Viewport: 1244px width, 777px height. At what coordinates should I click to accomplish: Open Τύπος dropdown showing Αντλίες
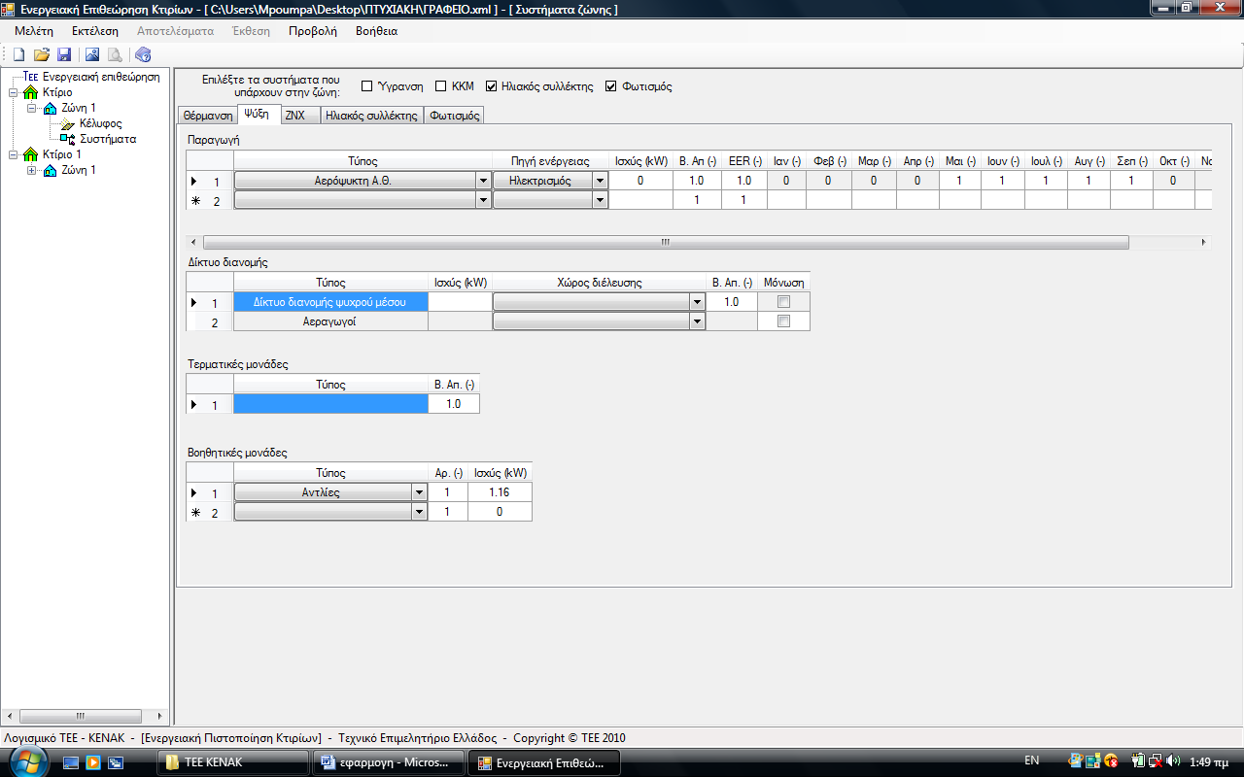(x=419, y=492)
